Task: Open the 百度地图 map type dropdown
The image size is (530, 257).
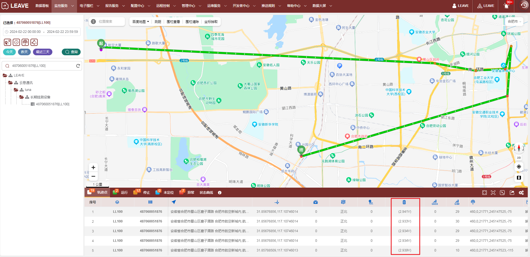Action: (140, 22)
